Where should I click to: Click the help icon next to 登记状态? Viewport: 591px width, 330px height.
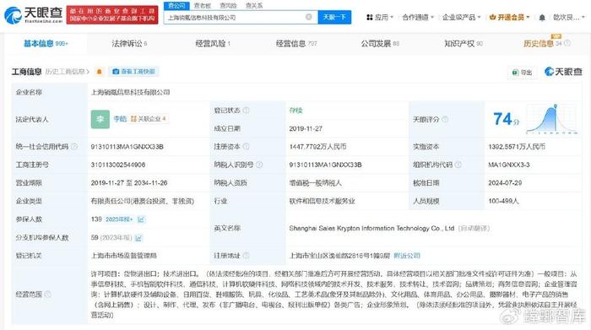tap(247, 111)
